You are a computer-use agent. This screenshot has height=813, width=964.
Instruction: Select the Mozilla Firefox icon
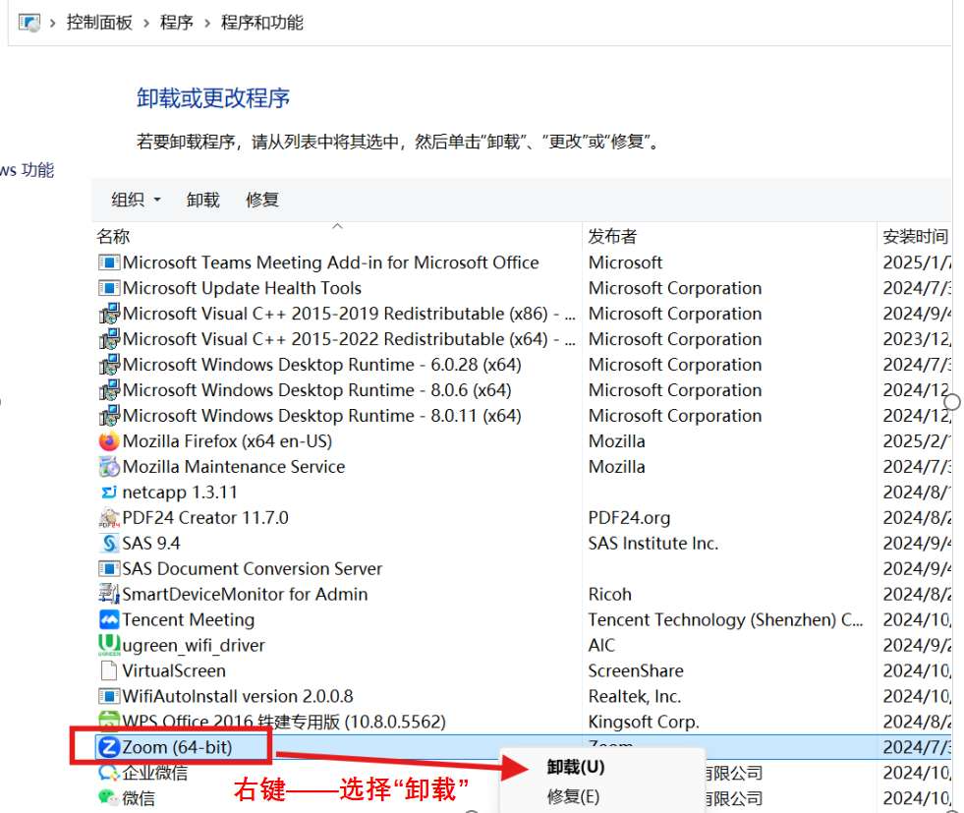point(109,441)
